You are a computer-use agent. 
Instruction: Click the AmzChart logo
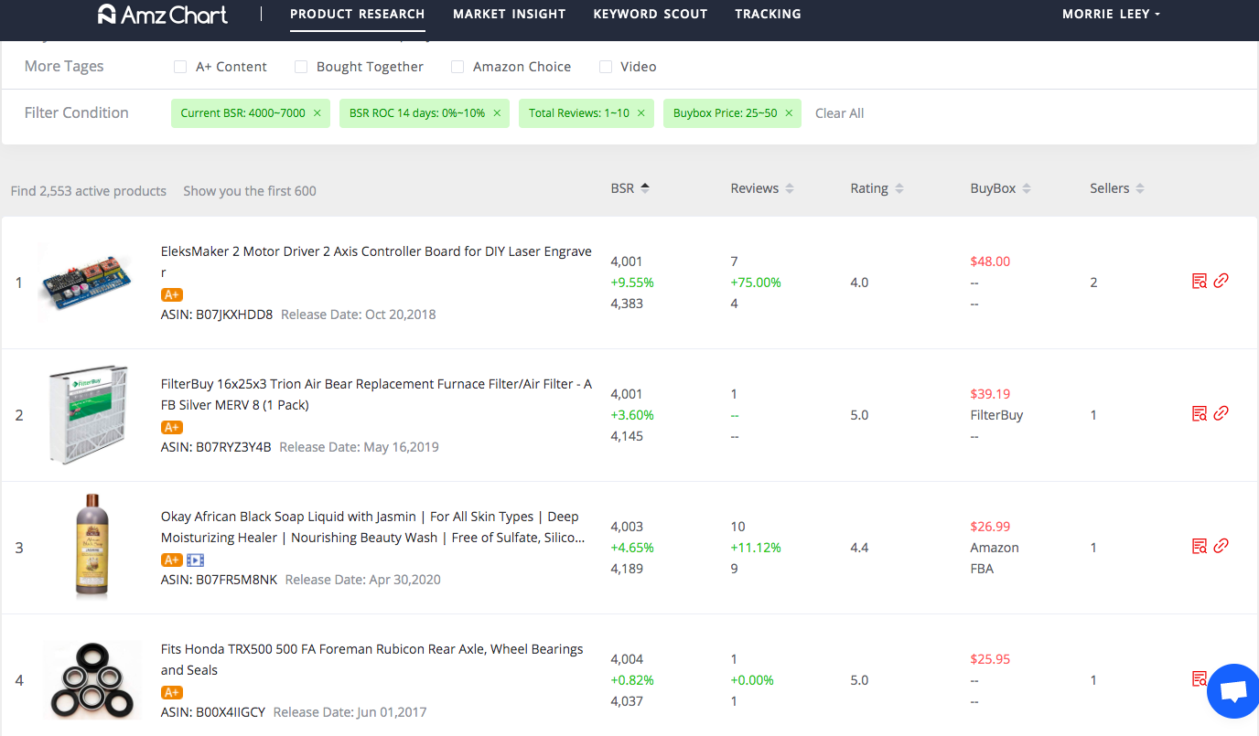click(x=162, y=15)
